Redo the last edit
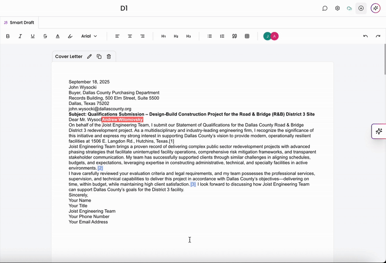Viewport: 386px width, 263px height. (378, 36)
